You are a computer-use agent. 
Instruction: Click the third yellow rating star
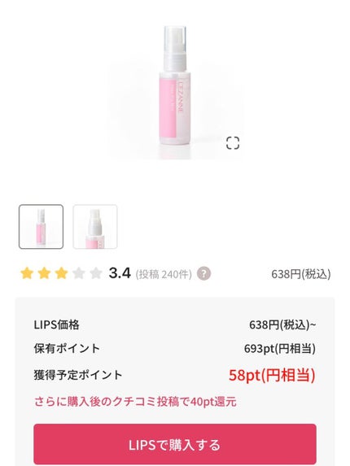coord(61,273)
